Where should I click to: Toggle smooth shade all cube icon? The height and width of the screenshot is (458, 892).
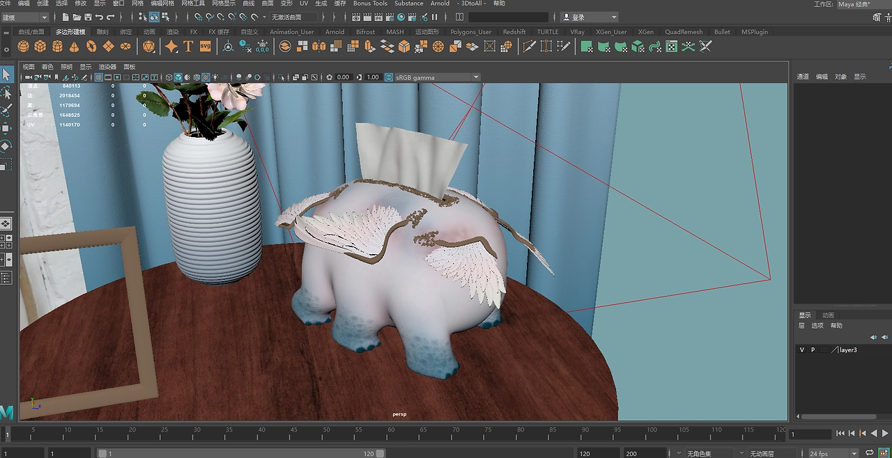pyautogui.click(x=178, y=77)
